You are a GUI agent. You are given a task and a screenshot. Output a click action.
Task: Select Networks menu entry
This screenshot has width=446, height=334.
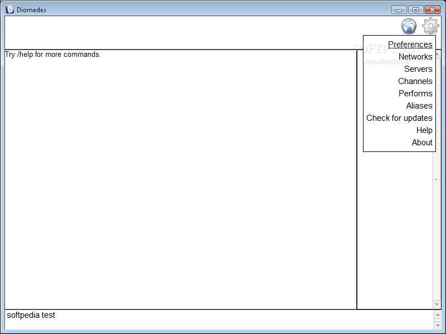tap(415, 57)
